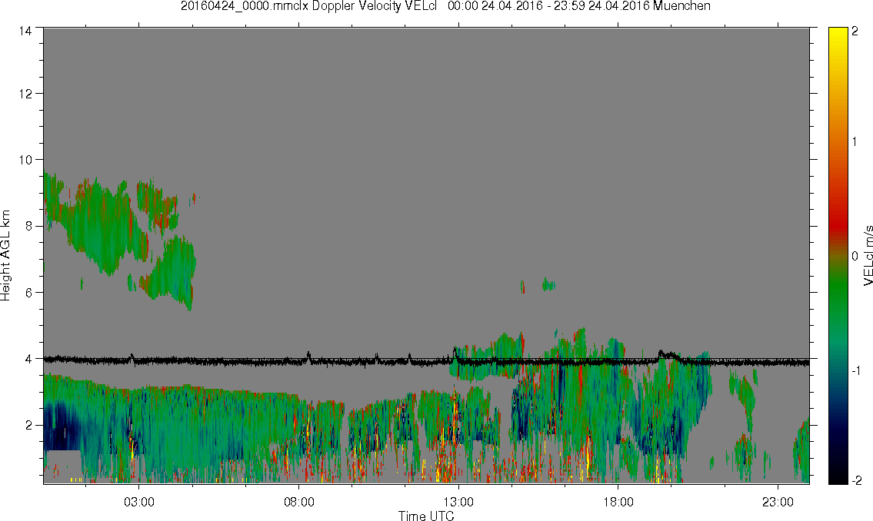Click the 13:00 time tick label

point(458,502)
